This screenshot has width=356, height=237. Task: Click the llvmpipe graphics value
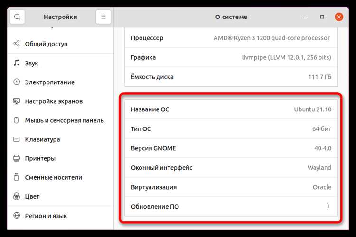click(286, 57)
